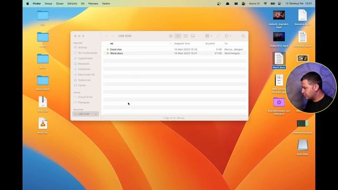The image size is (338, 190).
Task: Open AirDrop in the Finder sidebar
Action: coord(82,47)
